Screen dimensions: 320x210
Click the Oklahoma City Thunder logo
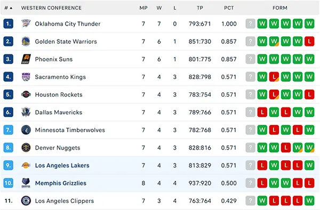coord(26,24)
